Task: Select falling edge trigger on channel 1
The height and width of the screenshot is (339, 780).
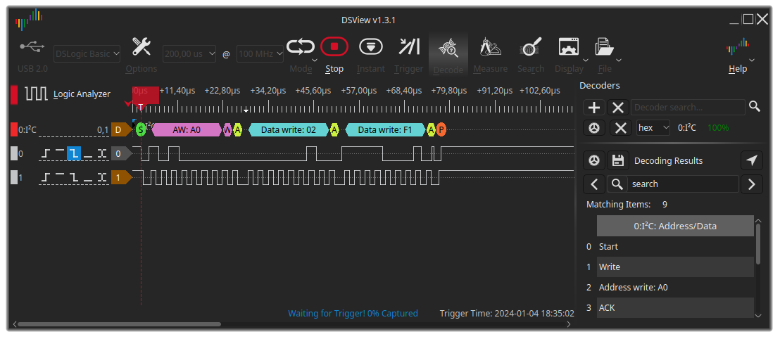Action: coord(74,177)
